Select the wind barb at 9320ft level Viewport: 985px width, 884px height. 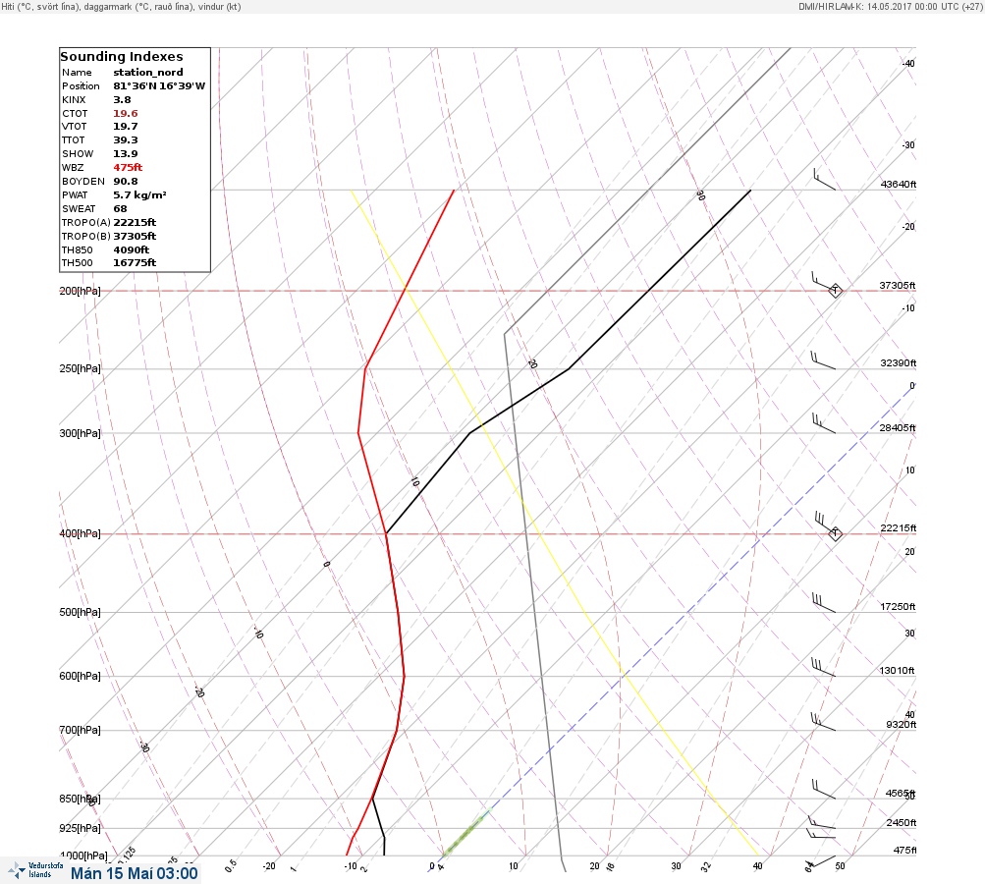[x=823, y=722]
